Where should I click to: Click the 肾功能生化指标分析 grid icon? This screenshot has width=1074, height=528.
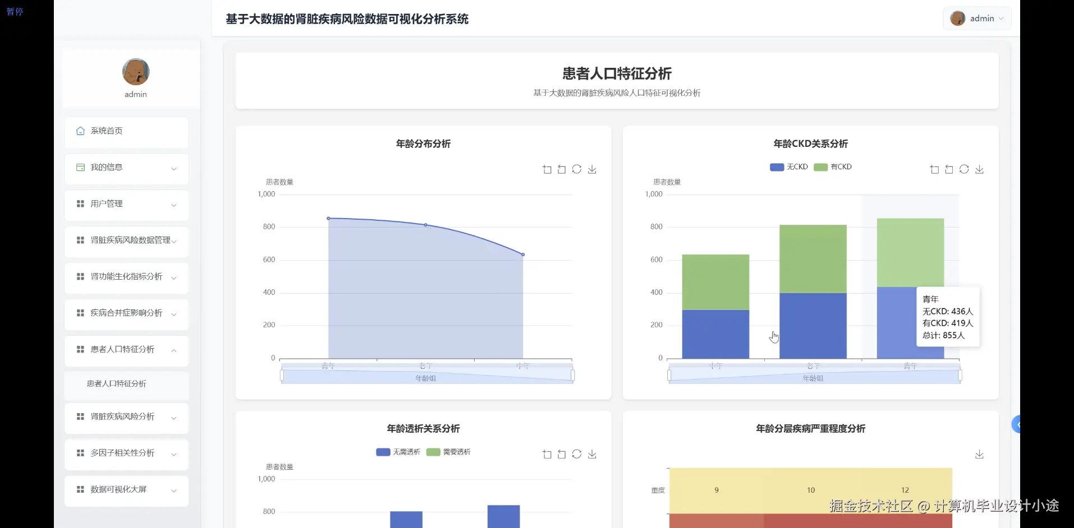pyautogui.click(x=80, y=276)
